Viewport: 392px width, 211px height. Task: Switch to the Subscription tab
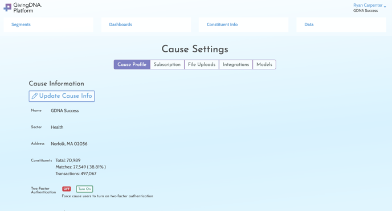167,64
